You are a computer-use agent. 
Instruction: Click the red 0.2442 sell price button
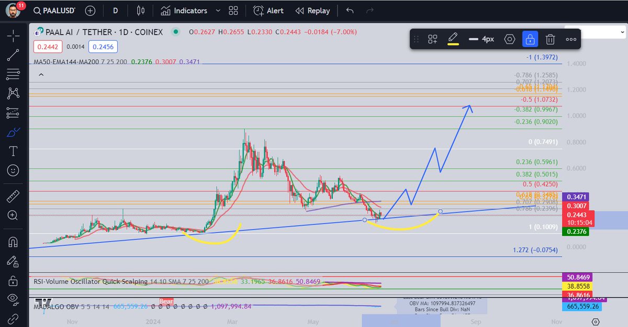(48, 47)
